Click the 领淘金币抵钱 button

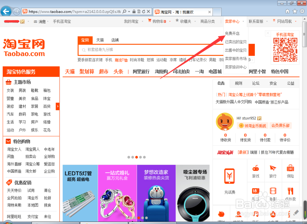[252, 126]
